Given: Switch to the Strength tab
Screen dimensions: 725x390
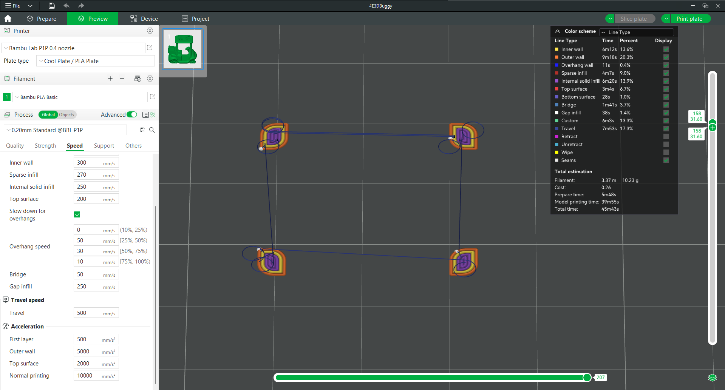Looking at the screenshot, I should [x=45, y=146].
